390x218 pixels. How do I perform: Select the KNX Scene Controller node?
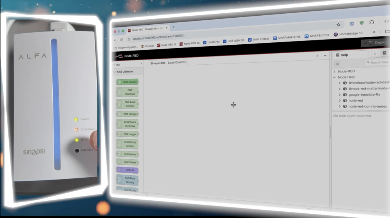coord(128,124)
